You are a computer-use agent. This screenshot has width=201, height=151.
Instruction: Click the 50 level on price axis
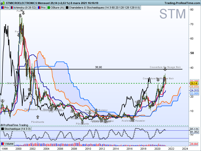[x=192, y=53]
